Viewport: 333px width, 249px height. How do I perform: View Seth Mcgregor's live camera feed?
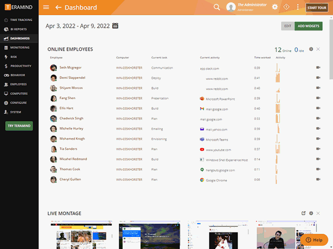click(318, 68)
